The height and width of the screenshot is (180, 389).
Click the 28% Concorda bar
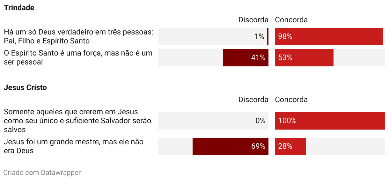tap(290, 146)
